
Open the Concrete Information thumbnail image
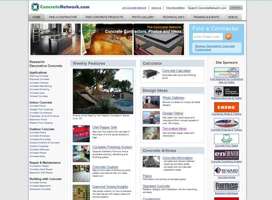pyautogui.click(x=151, y=161)
